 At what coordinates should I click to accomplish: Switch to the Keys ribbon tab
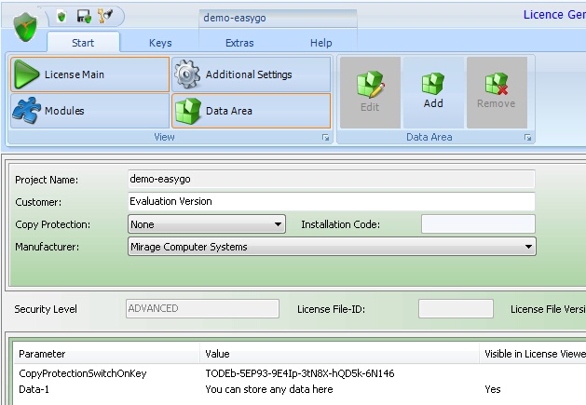coord(160,43)
